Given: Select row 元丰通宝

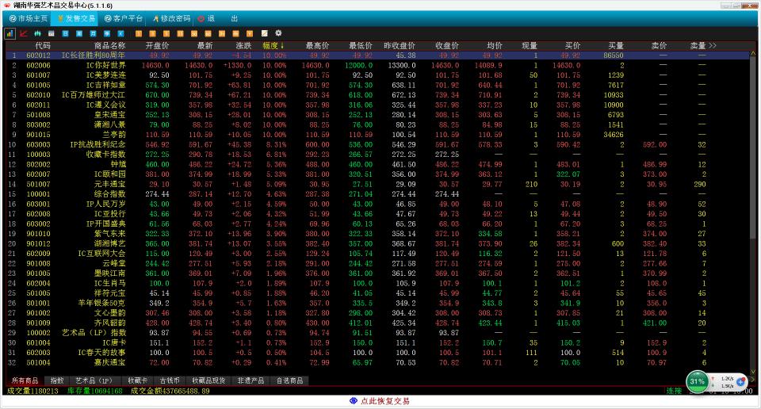Looking at the screenshot, I should 377,184.
